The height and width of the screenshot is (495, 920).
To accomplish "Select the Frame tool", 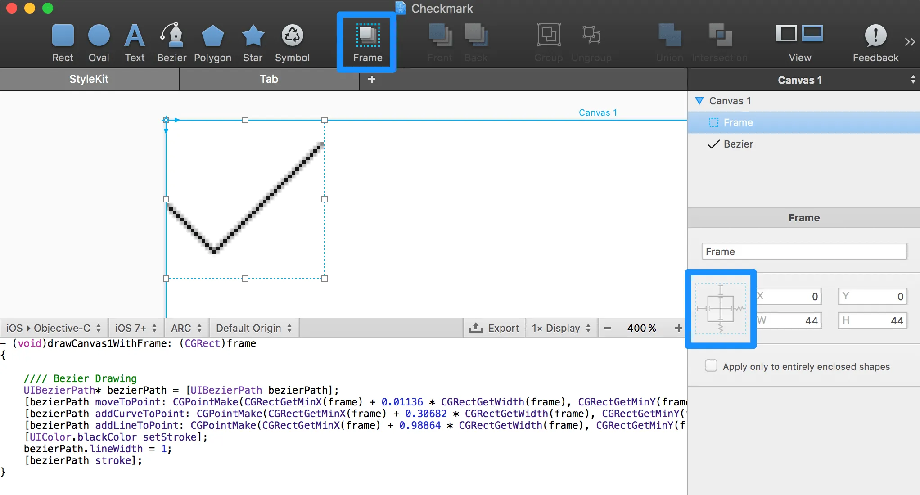I will pos(367,40).
